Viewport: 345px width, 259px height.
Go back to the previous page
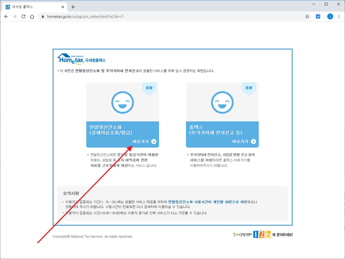pos(6,16)
